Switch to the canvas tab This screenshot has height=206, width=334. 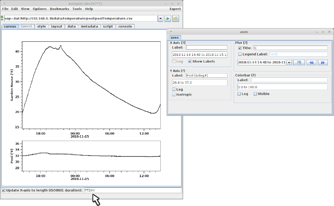tap(10, 26)
